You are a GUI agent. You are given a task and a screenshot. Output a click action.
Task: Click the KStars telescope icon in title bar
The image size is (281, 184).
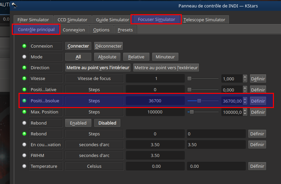pos(14,5)
